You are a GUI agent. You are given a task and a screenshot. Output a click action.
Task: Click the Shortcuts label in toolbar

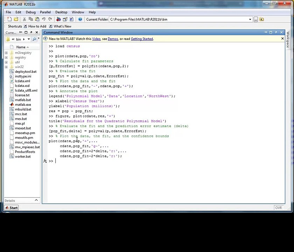(x=15, y=26)
